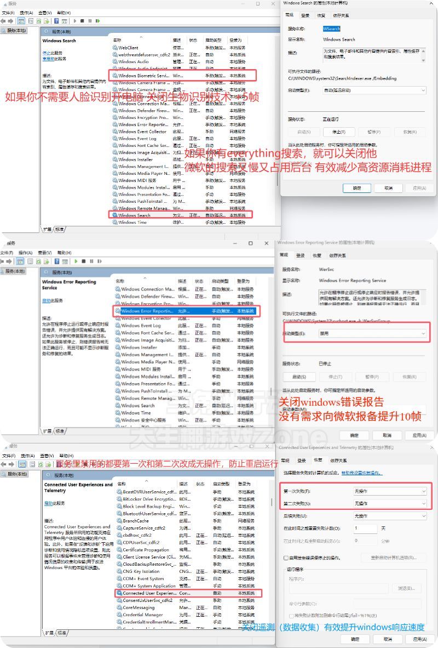Viewport: 438px width, 648px height.
Task: Toggle console tree icon in top Services toolbar
Action: (x=21, y=21)
